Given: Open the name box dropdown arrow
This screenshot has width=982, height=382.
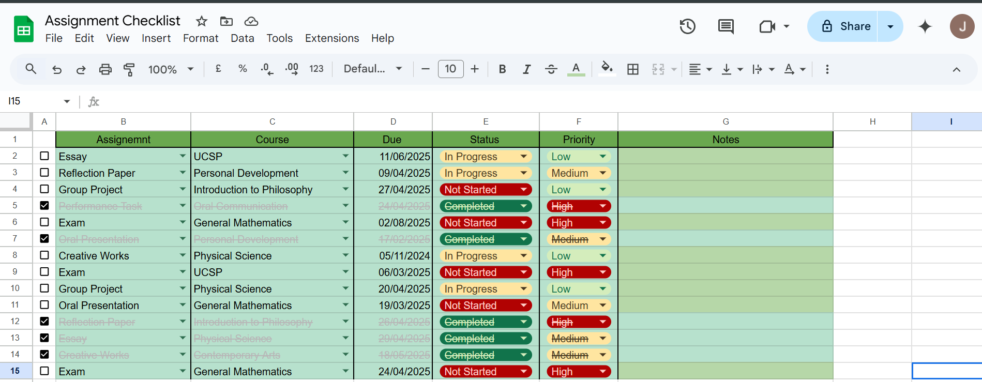Looking at the screenshot, I should pos(67,101).
